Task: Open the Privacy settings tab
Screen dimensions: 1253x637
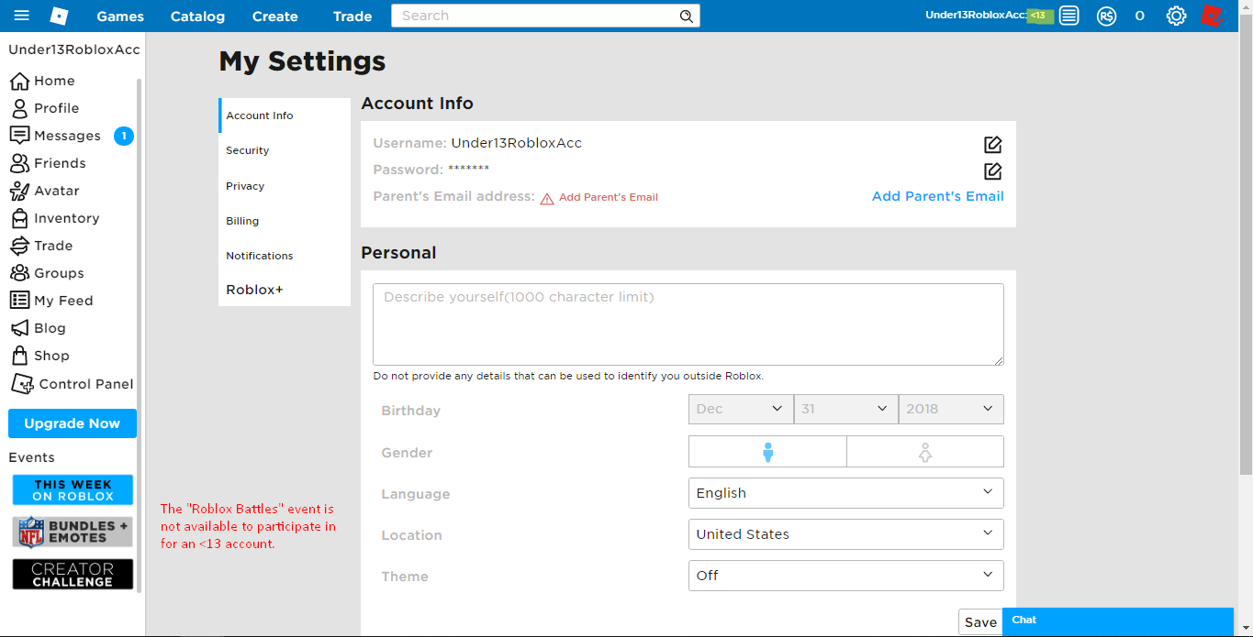Action: (x=245, y=186)
